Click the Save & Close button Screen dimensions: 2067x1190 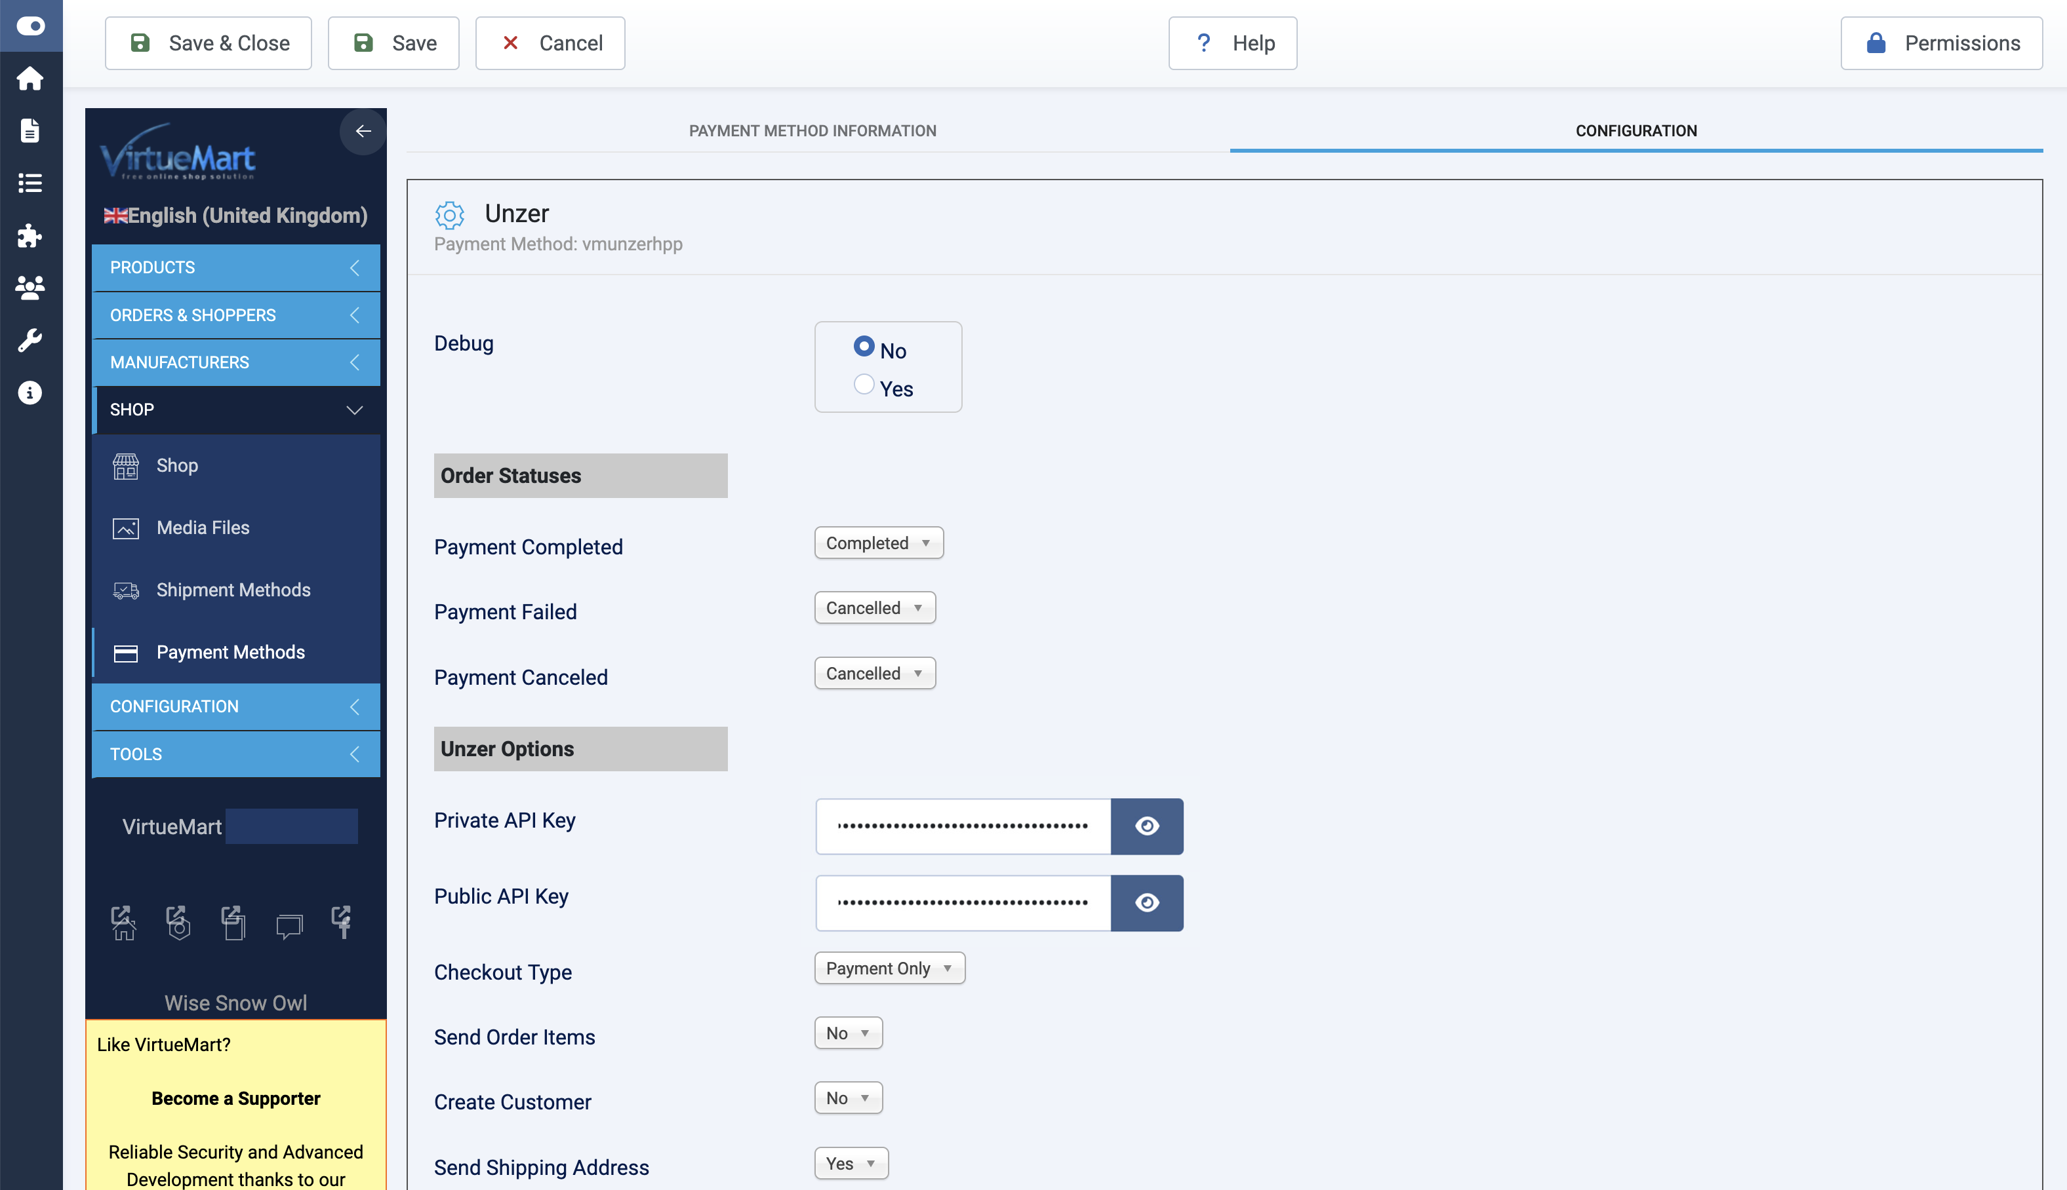coord(209,43)
